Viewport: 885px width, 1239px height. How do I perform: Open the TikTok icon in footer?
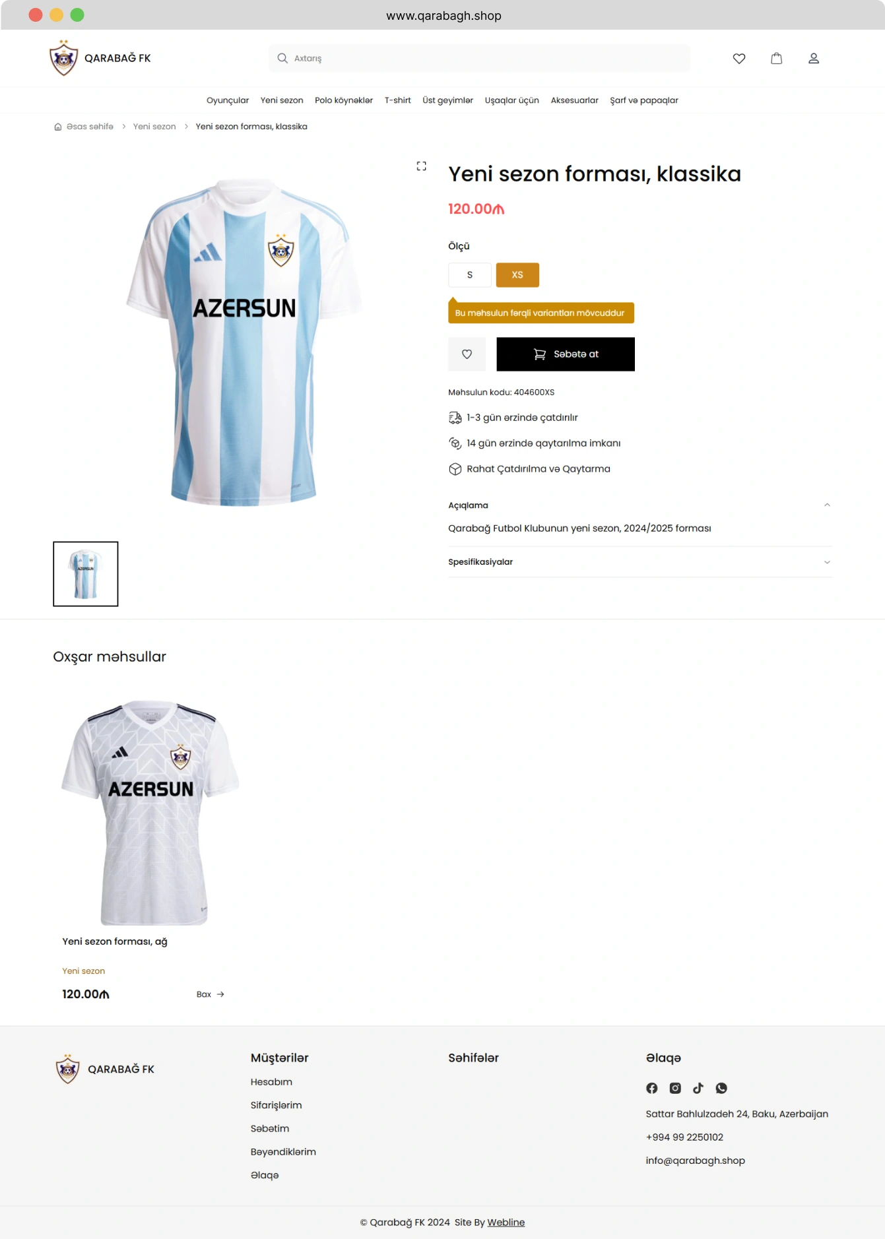pos(698,1088)
